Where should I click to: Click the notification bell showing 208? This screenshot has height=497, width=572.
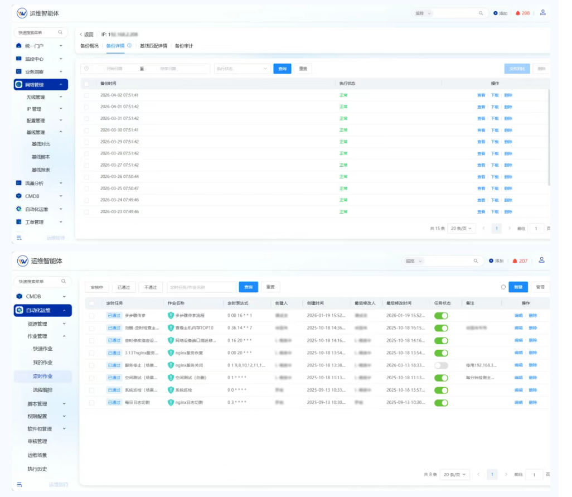pyautogui.click(x=518, y=13)
